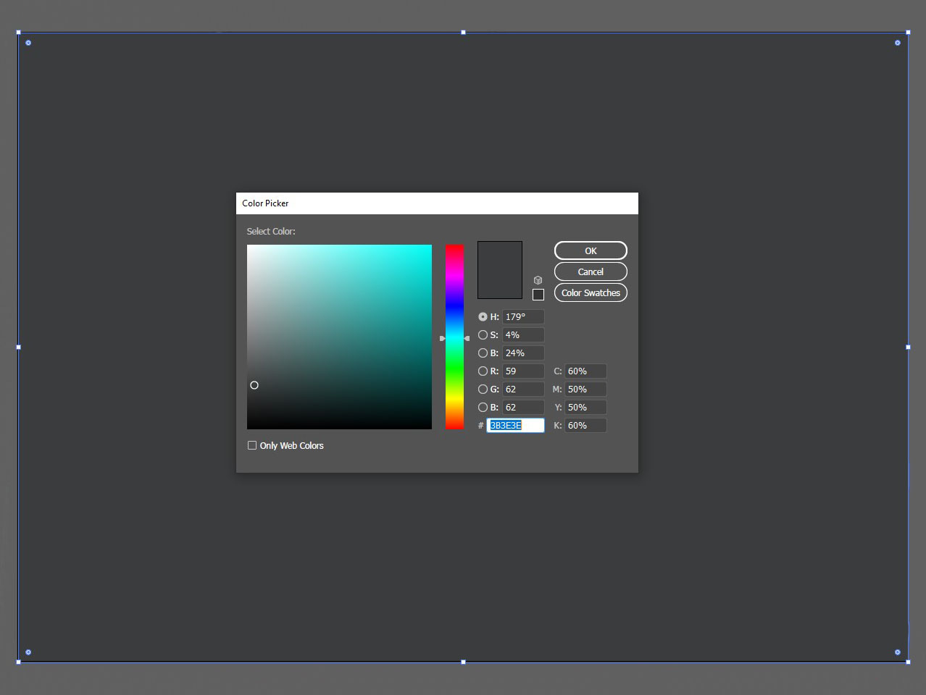Confirm the color with OK
Screen dimensions: 926x695
[591, 250]
